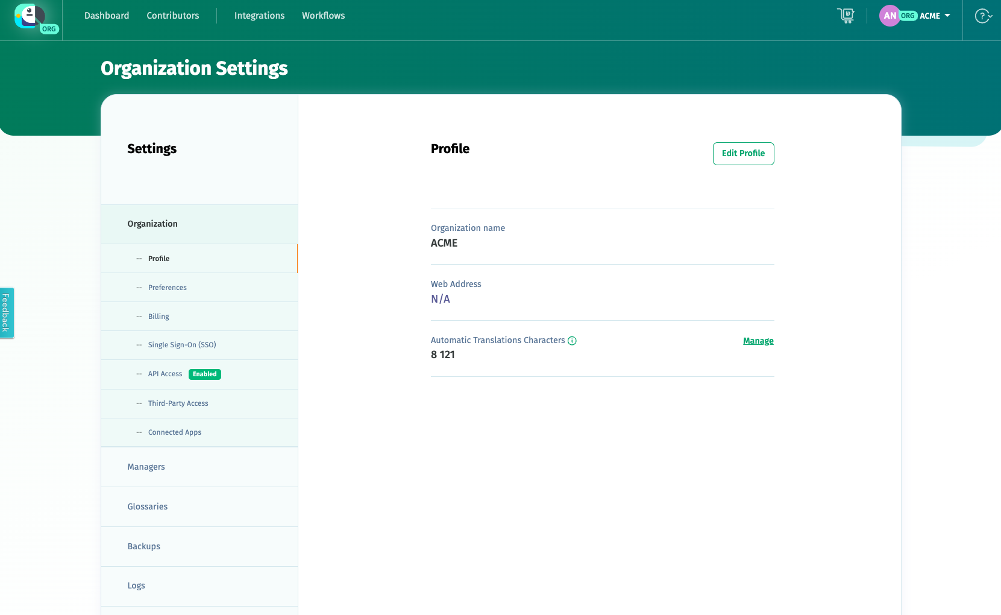Open API Access settings
This screenshot has height=615, width=1001.
199,374
